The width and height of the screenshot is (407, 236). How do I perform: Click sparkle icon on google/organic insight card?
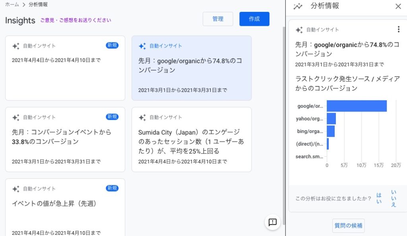coord(142,46)
